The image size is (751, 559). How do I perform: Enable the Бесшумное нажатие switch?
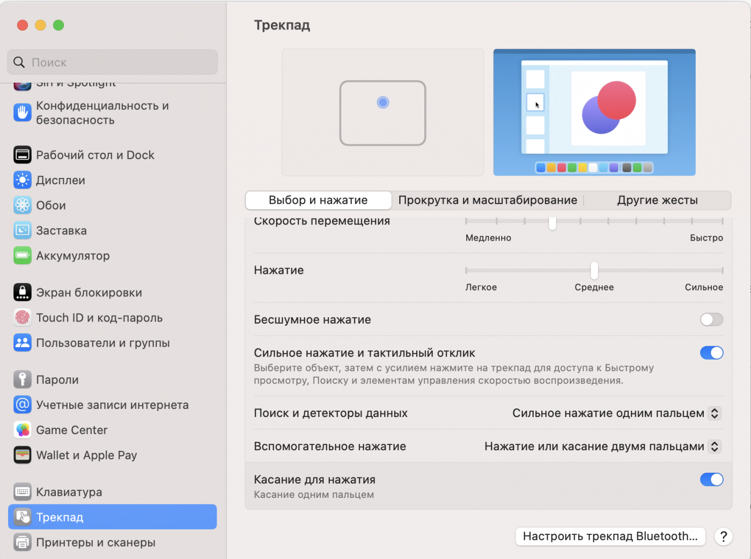click(711, 319)
